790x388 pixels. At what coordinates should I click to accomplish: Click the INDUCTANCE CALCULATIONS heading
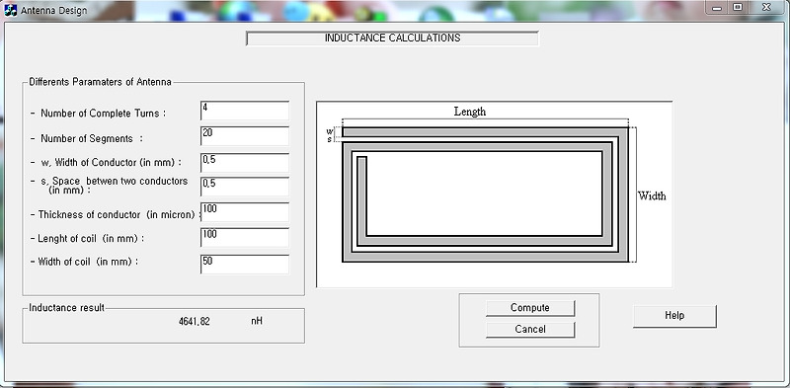[392, 38]
